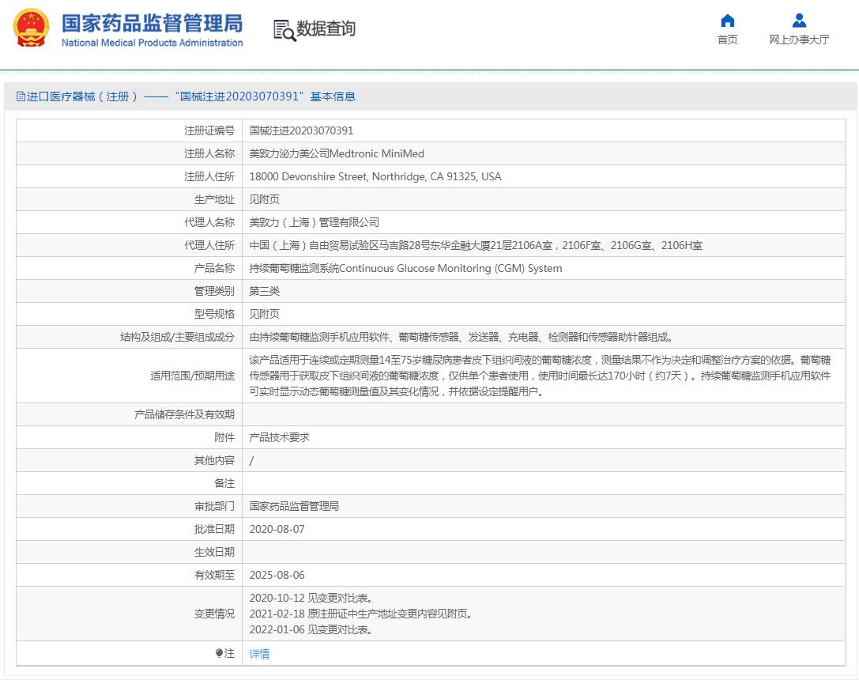Select the 18000 Devonshire Street address

tap(375, 176)
